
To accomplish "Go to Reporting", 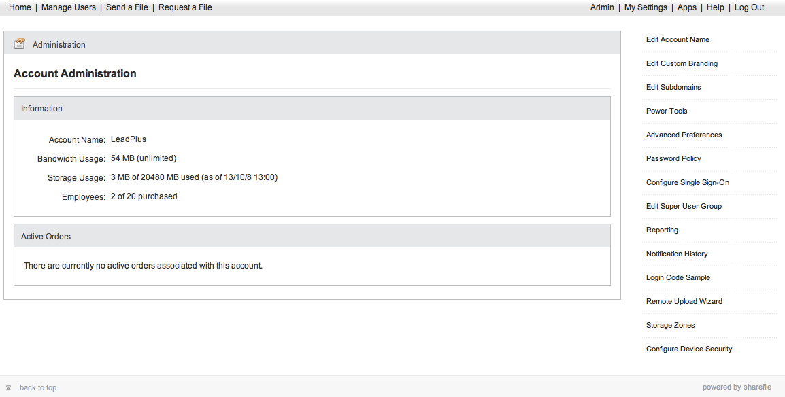I will coord(662,230).
